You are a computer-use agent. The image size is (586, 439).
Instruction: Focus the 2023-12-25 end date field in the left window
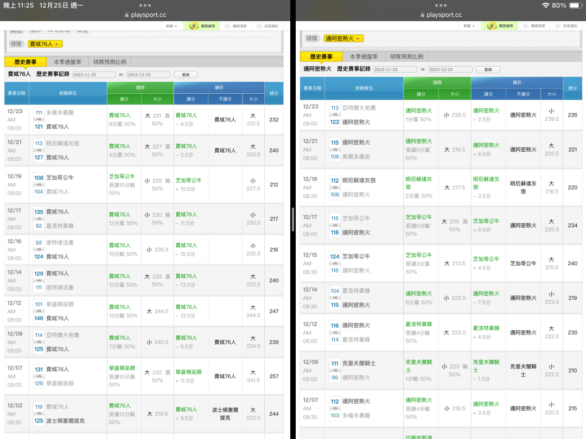point(148,75)
